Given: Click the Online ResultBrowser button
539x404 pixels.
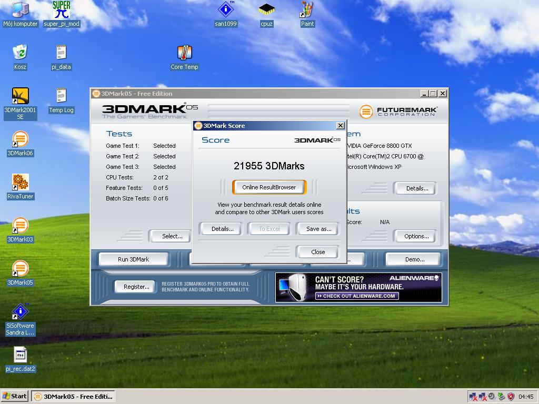Looking at the screenshot, I should pyautogui.click(x=269, y=187).
